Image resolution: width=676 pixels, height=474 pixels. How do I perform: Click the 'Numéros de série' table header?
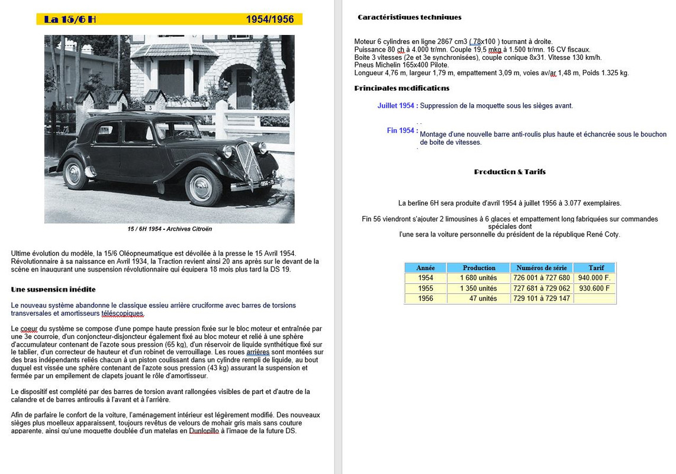[x=542, y=268]
